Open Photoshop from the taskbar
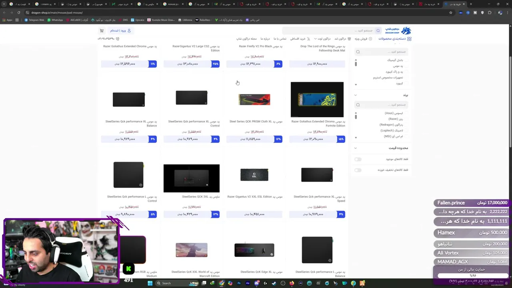 point(239,283)
